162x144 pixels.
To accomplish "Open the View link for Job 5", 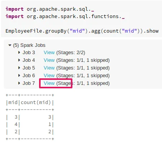I will 49,68.
